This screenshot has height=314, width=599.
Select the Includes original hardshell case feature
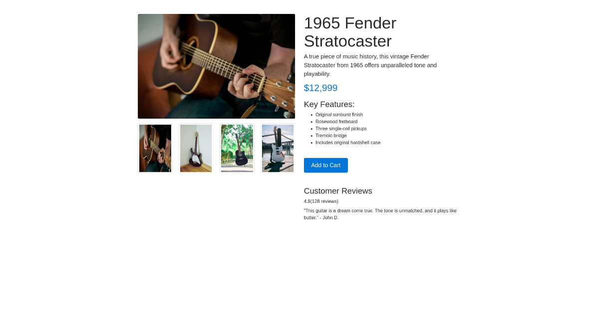pyautogui.click(x=348, y=143)
